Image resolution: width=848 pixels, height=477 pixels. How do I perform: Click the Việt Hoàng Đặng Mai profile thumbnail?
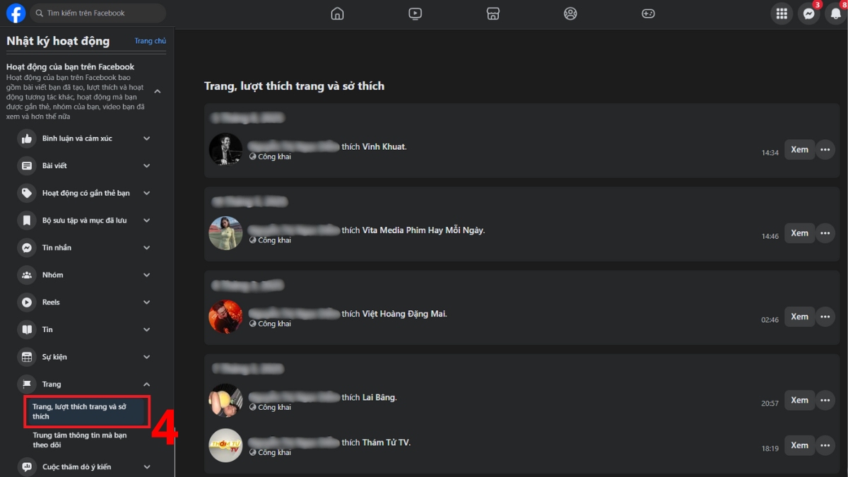click(x=225, y=317)
